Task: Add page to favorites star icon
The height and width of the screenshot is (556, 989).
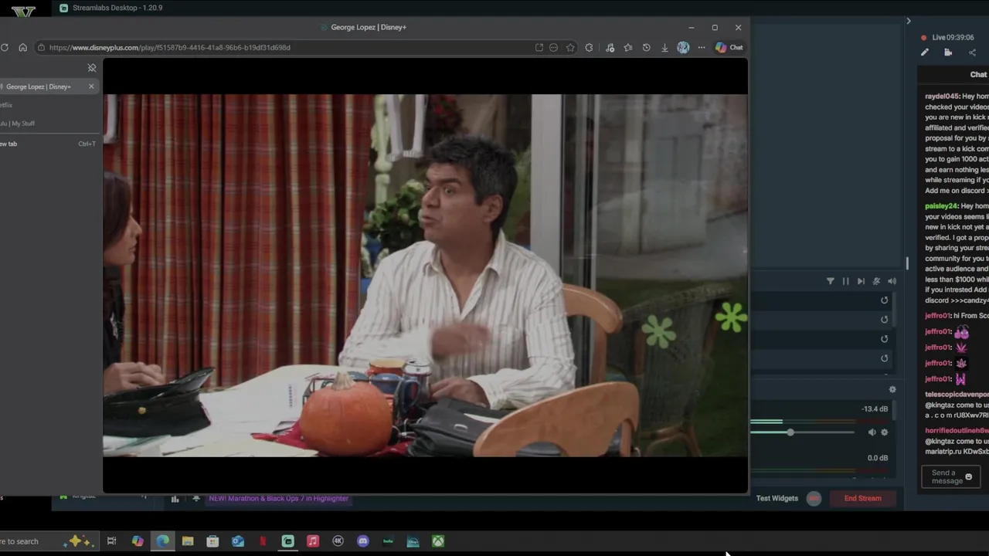Action: click(x=570, y=48)
